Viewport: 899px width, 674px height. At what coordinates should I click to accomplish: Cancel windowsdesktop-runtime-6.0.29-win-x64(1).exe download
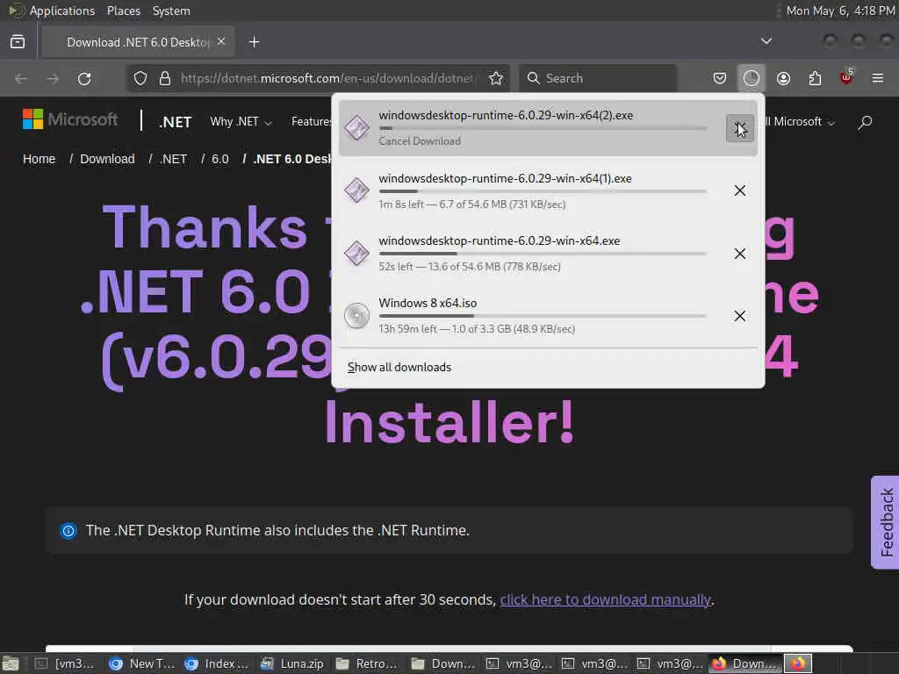point(739,190)
